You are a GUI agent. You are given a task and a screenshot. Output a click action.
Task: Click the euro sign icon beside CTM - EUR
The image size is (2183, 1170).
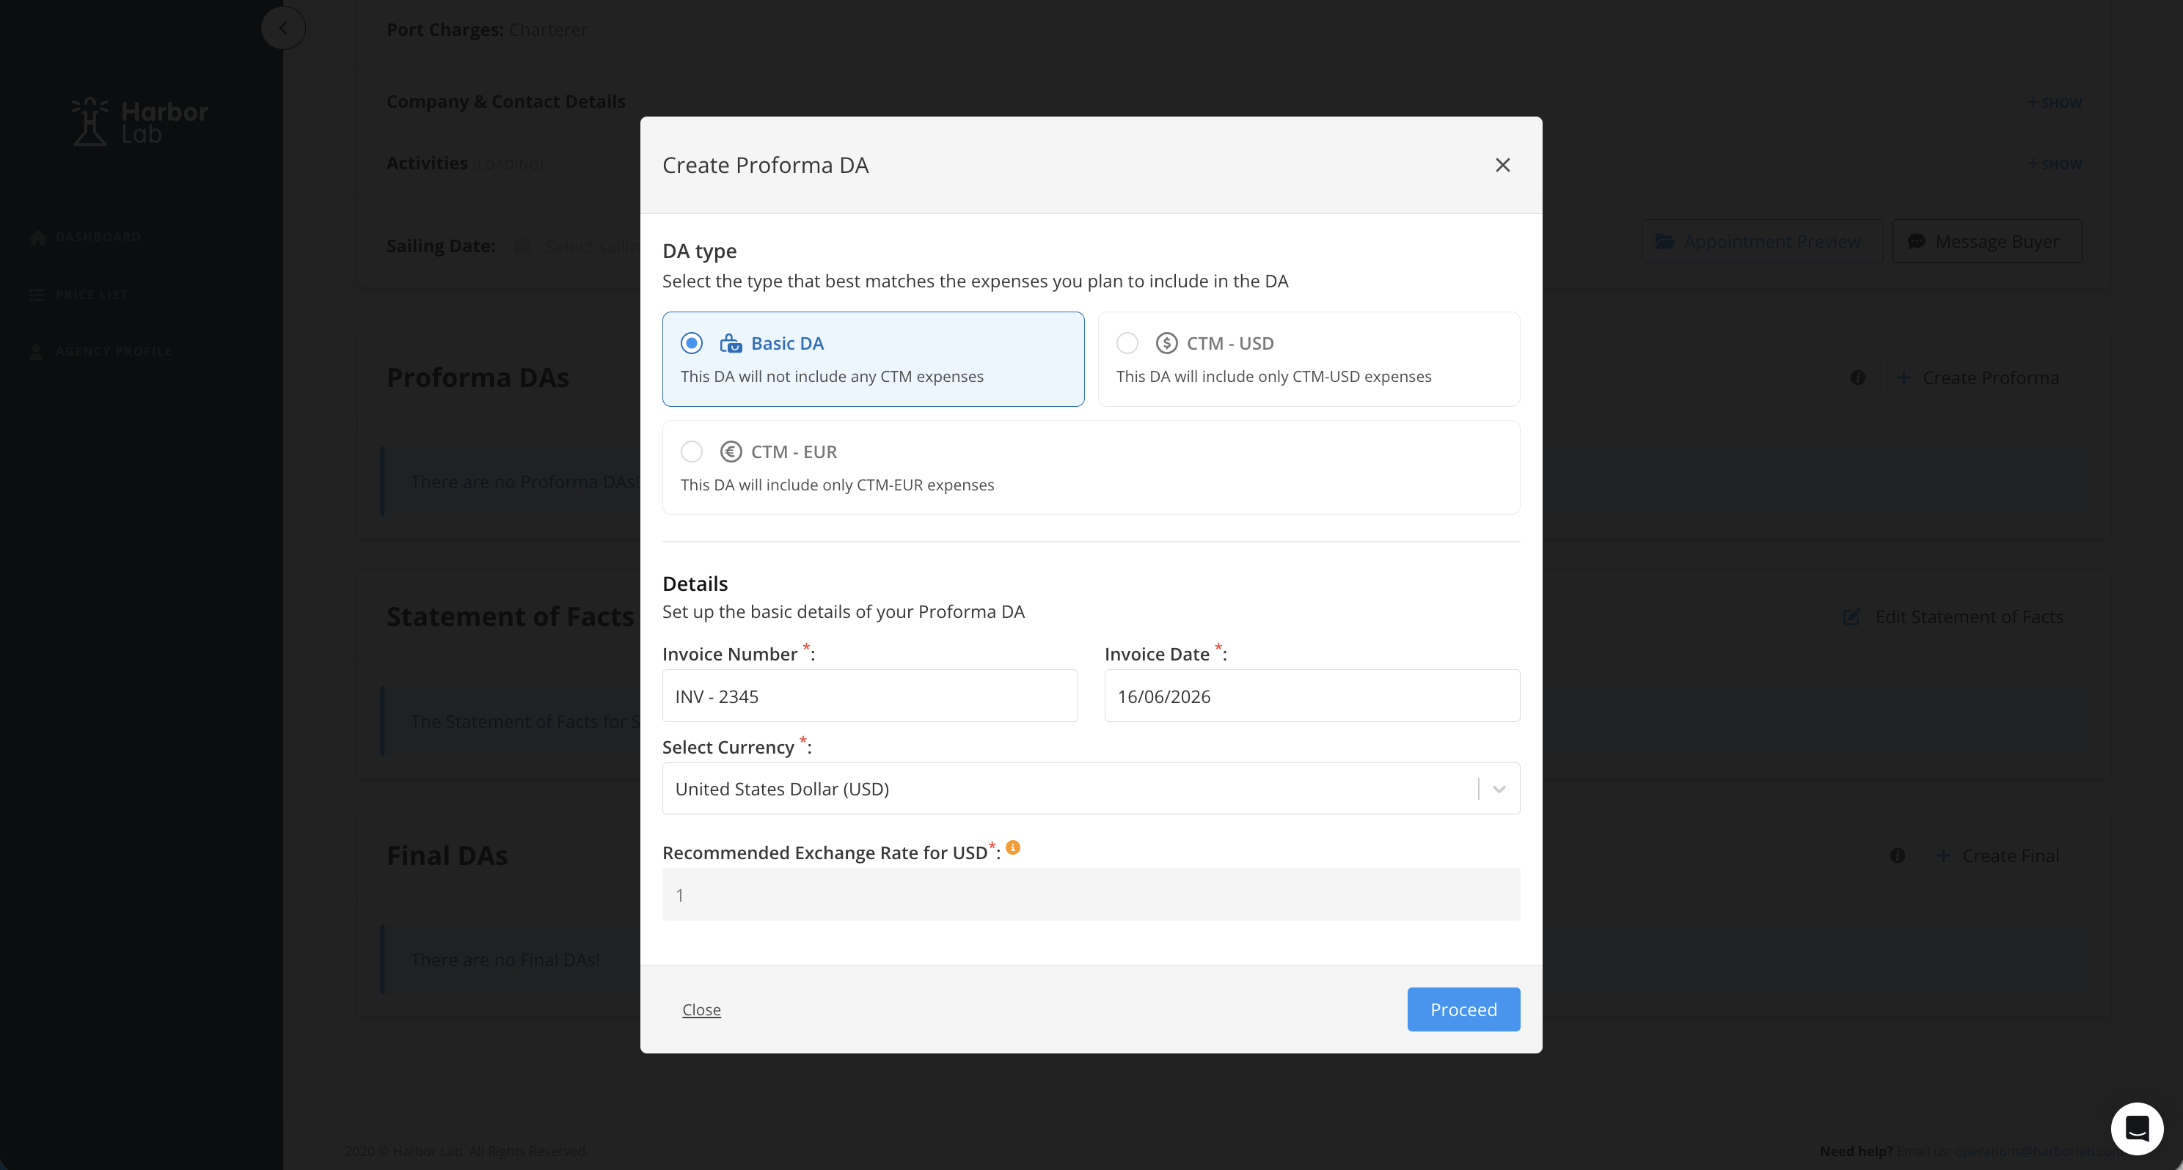click(x=731, y=452)
